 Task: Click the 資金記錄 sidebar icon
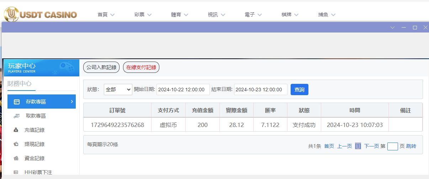(x=16, y=158)
